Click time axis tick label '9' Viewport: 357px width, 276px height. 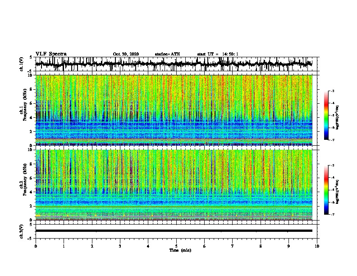pyautogui.click(x=288, y=246)
